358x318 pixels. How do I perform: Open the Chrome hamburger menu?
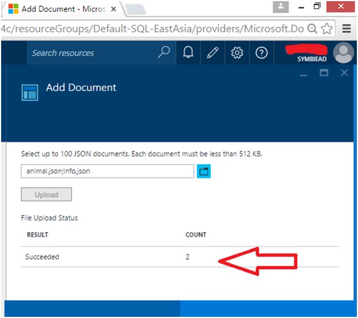pyautogui.click(x=347, y=28)
